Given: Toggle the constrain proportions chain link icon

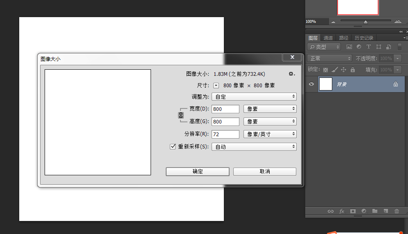Looking at the screenshot, I should click(181, 115).
